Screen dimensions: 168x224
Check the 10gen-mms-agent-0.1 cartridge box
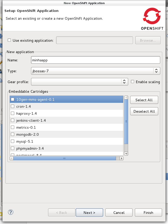(13, 99)
